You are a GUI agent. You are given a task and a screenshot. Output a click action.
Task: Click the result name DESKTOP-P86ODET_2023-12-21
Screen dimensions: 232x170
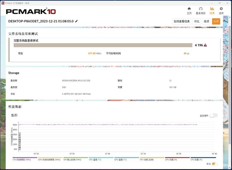click(x=41, y=21)
